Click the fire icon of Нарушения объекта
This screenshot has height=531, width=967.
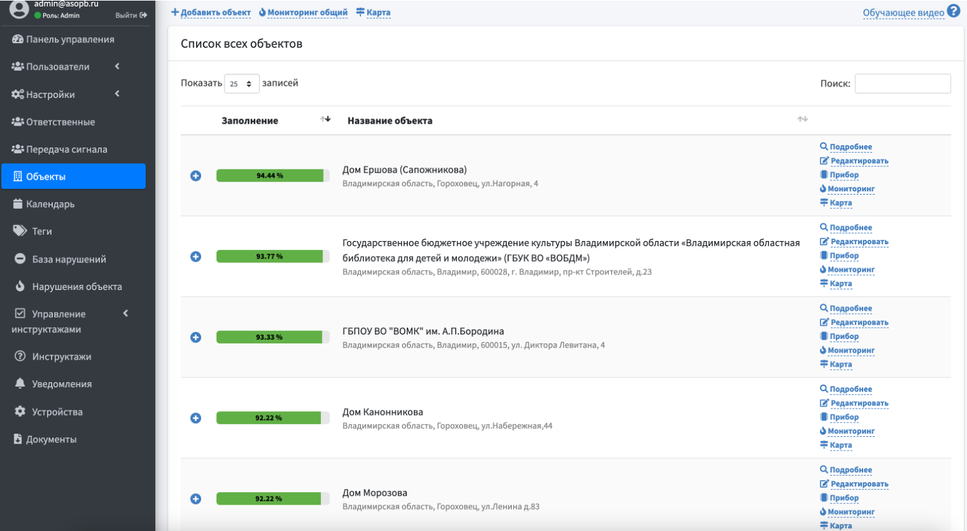20,286
